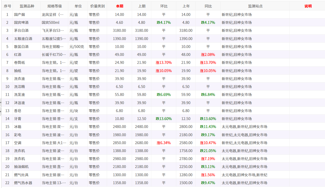The height and width of the screenshot is (188, 325).
Task: Select the 抽油烟机 product cell
Action: point(27,167)
